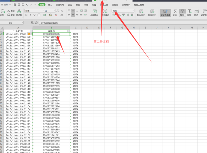The image size is (207, 153).
Task: Undo the last action
Action: click(27, 5)
